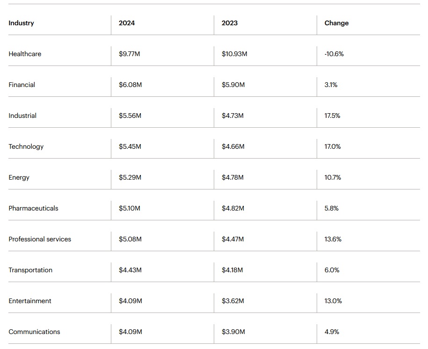Click Healthcare's 2024 value $9.77M
The height and width of the screenshot is (349, 428).
130,54
